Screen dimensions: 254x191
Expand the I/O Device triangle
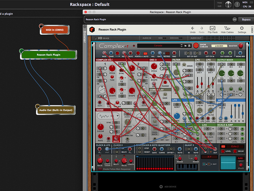[x=95, y=38]
